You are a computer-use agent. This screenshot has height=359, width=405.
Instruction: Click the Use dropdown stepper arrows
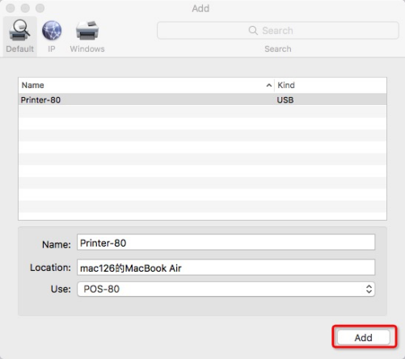[369, 289]
